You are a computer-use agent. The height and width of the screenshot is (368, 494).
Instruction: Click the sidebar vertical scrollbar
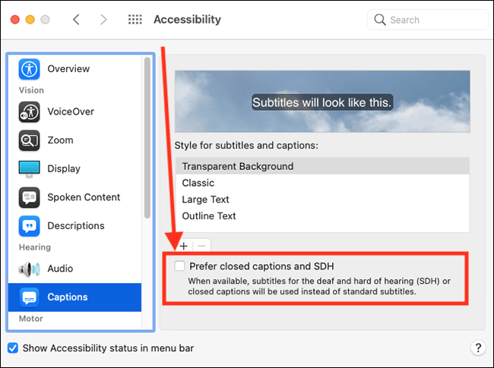pyautogui.click(x=147, y=138)
